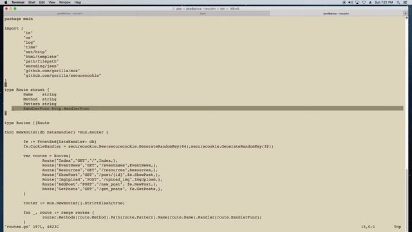Click "type Routes []Route" line
The image size is (412, 232).
point(27,123)
